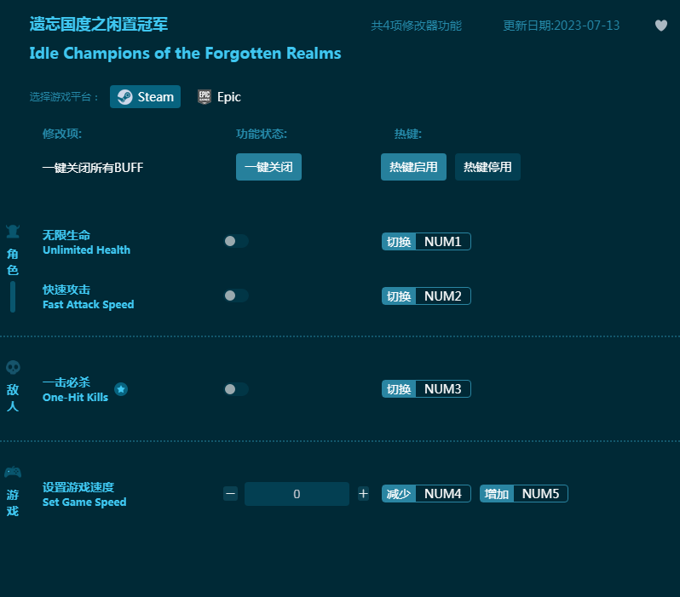Viewport: 680px width, 597px height.
Task: Click the 一键关闭所有BUFF label
Action: coord(93,168)
